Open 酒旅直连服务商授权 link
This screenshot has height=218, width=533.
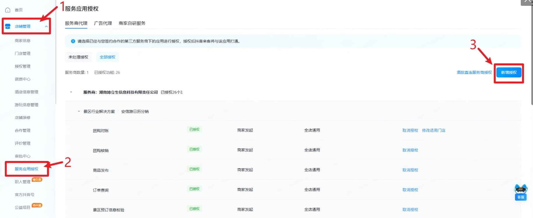[474, 72]
